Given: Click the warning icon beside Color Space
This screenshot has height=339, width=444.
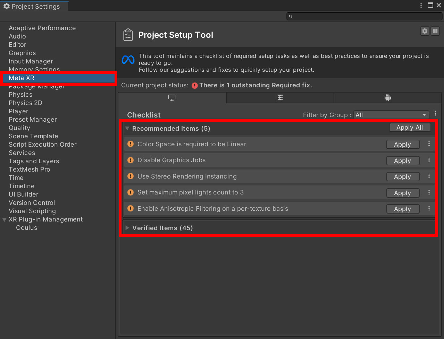Looking at the screenshot, I should coord(131,144).
